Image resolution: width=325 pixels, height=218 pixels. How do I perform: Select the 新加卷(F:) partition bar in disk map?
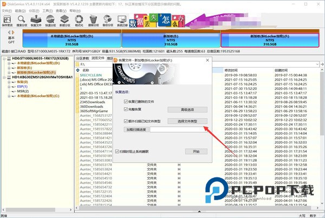pyautogui.click(x=272, y=38)
